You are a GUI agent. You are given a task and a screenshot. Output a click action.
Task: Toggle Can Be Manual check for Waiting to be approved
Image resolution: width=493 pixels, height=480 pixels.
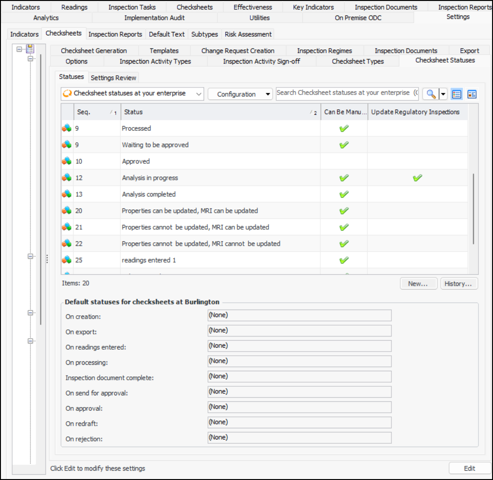click(x=344, y=145)
